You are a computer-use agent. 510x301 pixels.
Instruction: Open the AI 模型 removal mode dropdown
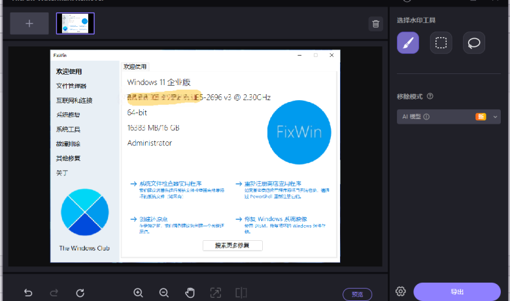coord(449,116)
